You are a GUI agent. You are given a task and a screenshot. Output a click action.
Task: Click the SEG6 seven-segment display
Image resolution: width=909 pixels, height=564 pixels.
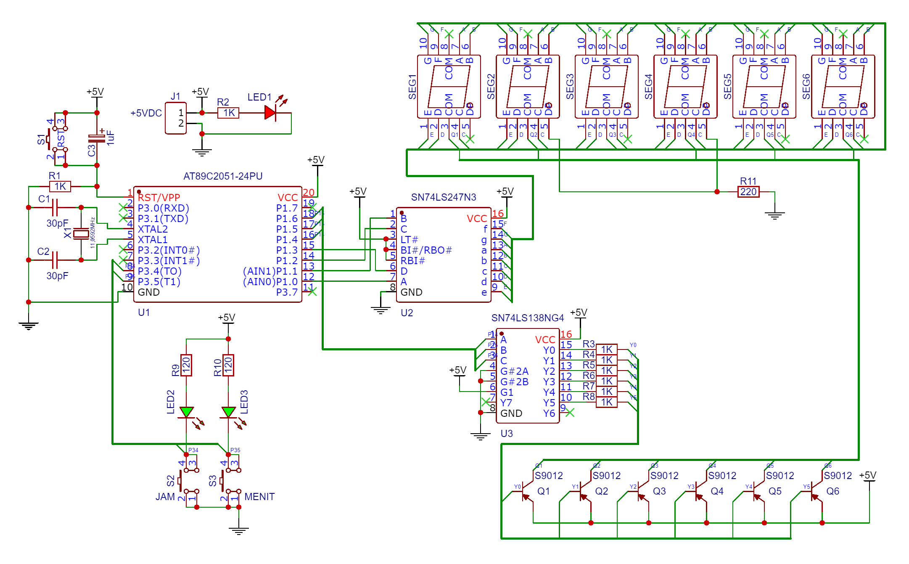[843, 87]
